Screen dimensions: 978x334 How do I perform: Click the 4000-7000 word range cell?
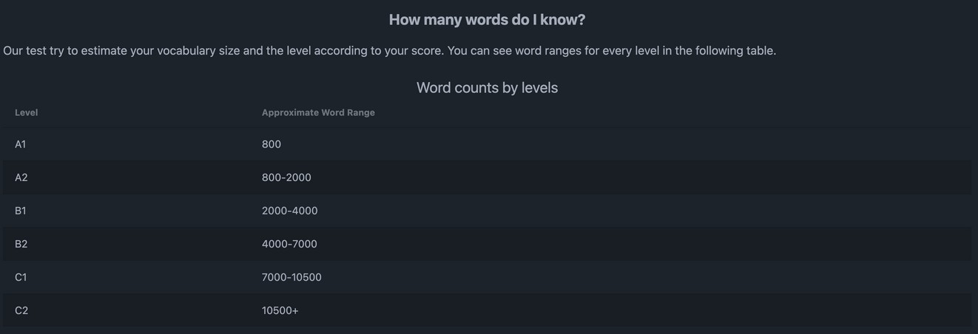(289, 244)
